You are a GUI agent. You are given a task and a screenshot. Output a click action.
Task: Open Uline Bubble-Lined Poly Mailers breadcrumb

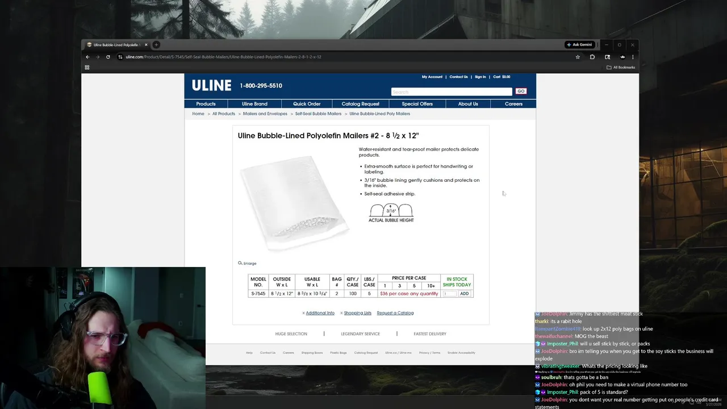(x=379, y=114)
